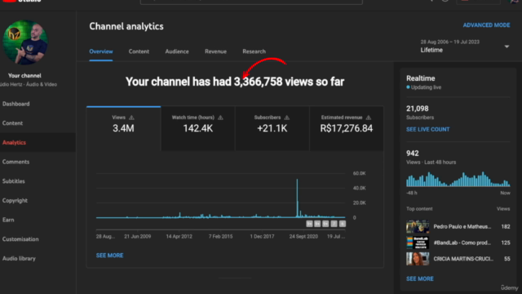Open Content in the left sidebar
The width and height of the screenshot is (522, 294).
coord(13,123)
